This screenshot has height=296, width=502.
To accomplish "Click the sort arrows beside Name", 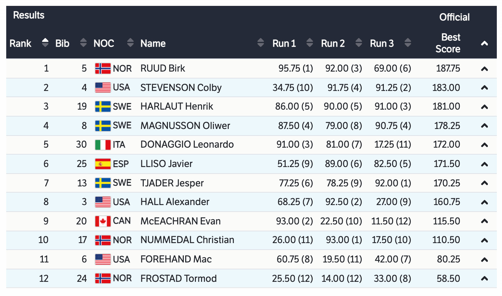I will click(261, 43).
